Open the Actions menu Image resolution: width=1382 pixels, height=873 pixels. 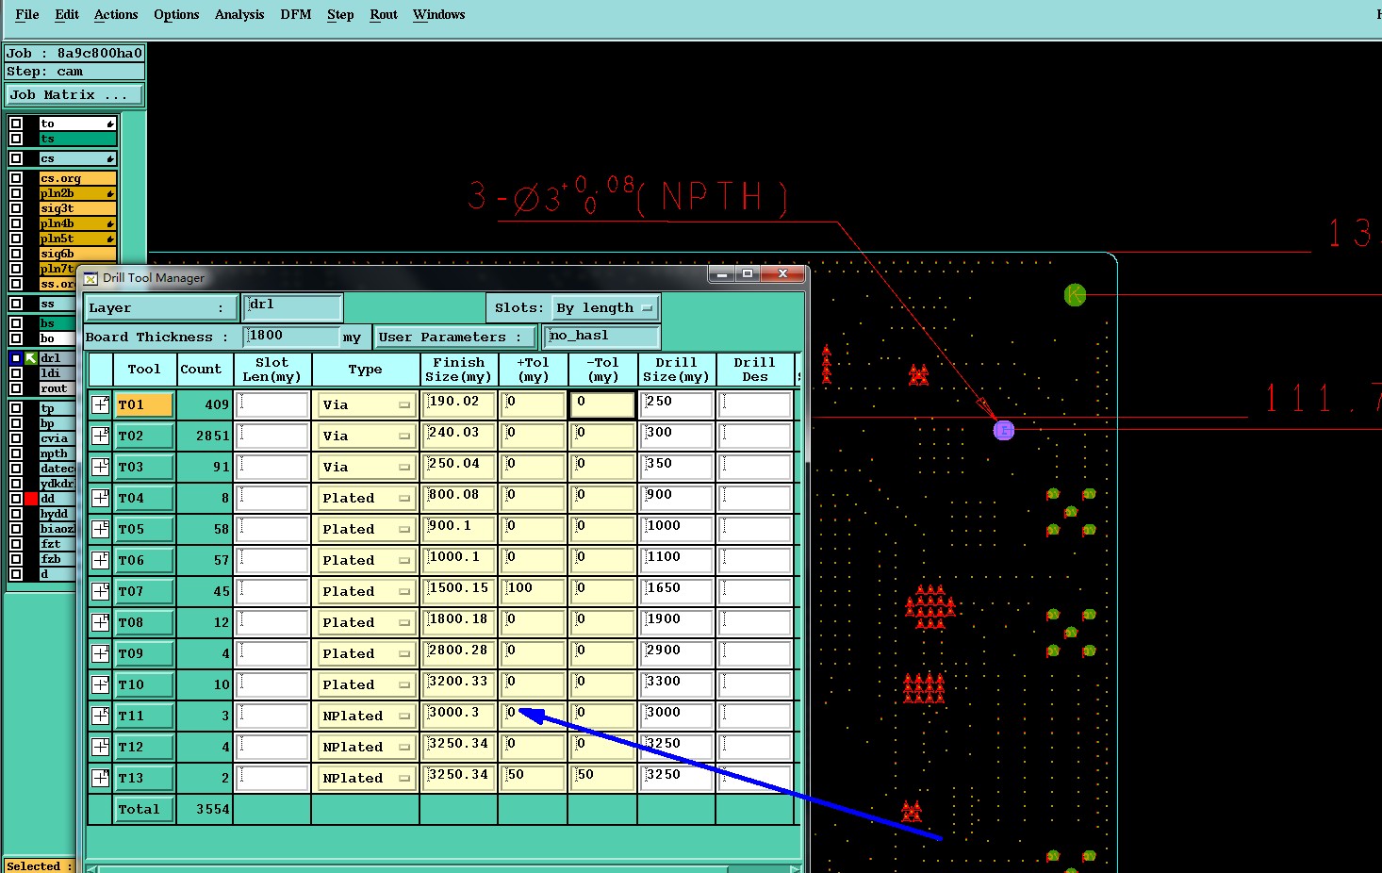click(x=116, y=14)
